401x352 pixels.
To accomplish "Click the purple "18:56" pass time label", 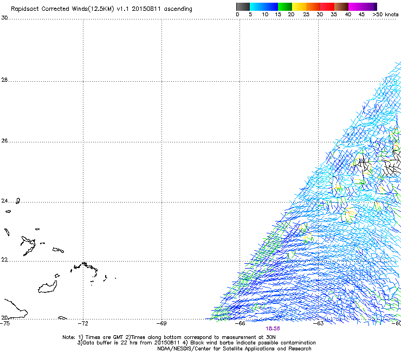I will 273,329.
